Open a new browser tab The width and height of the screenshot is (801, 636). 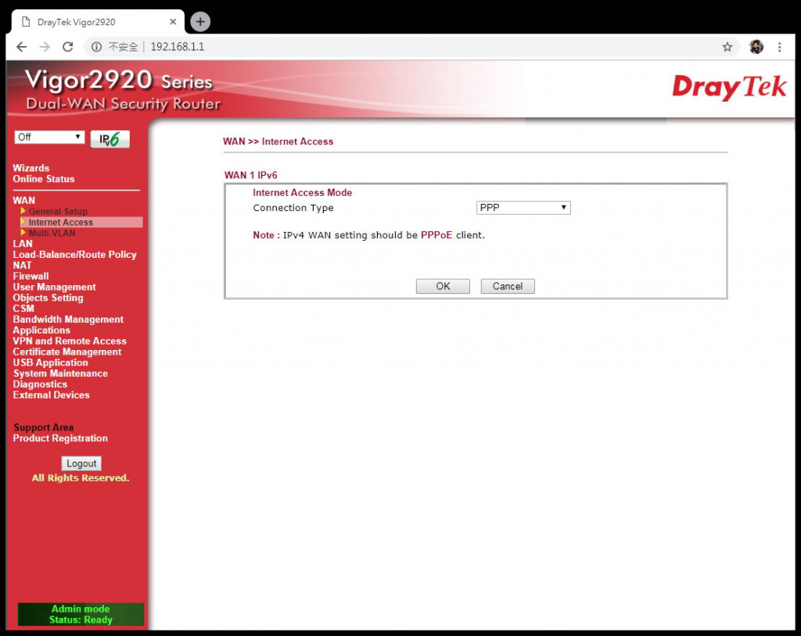click(200, 21)
